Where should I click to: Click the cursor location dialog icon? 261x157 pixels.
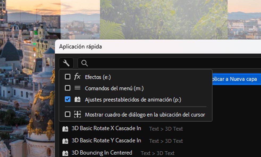(x=77, y=114)
